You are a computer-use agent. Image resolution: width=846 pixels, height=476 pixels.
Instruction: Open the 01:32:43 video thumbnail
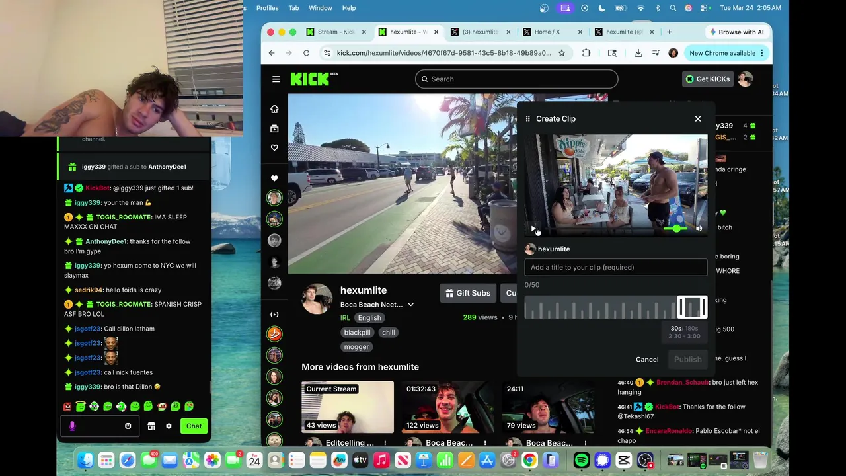(x=447, y=407)
